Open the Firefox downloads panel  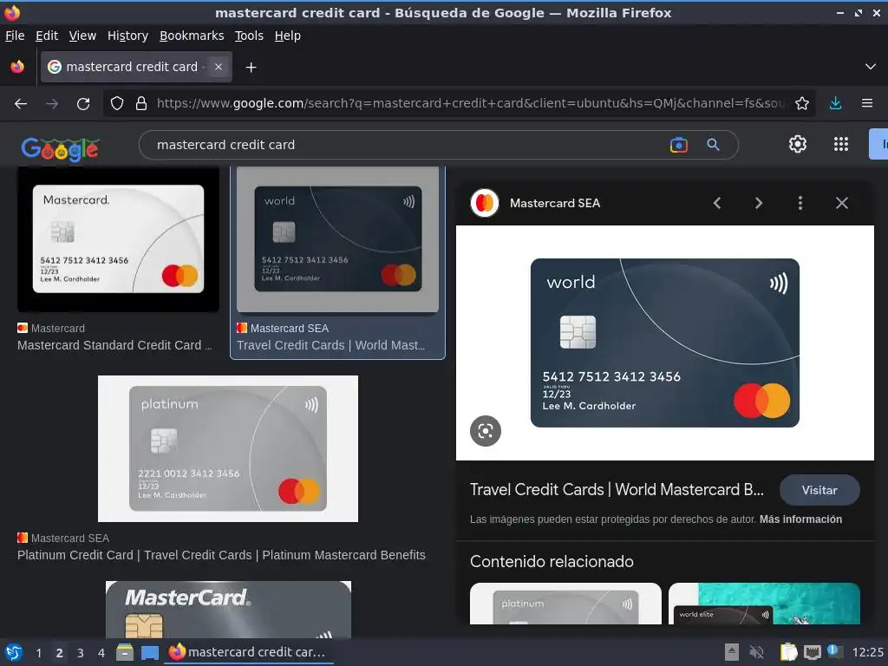(x=835, y=104)
